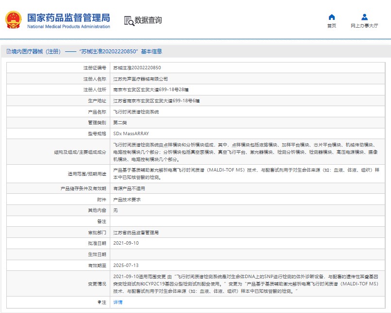Click registration number value 苏械注准20202220850
391x313 pixels.
pos(137,68)
